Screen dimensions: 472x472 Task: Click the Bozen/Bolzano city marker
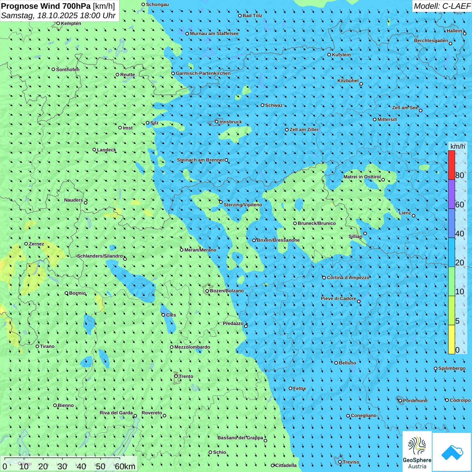point(207,291)
